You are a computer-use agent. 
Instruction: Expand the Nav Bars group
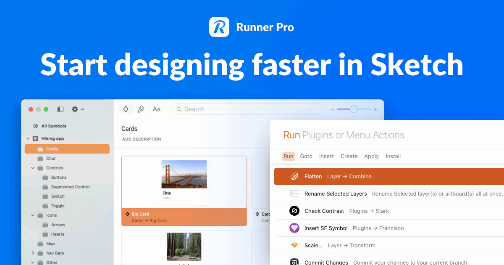pos(33,253)
